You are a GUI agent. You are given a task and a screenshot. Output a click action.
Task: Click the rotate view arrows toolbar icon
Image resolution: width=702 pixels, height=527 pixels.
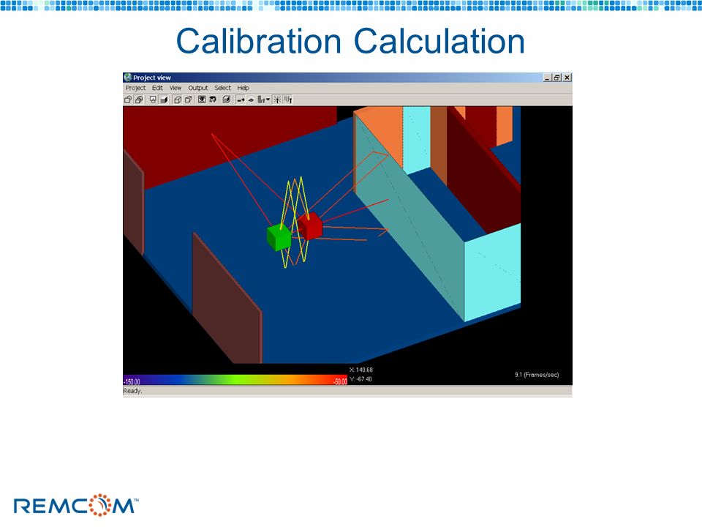pyautogui.click(x=213, y=100)
